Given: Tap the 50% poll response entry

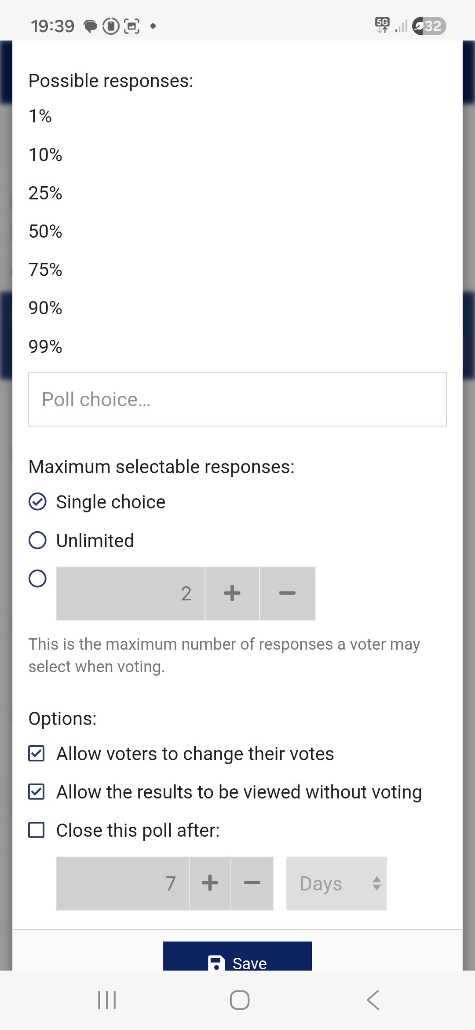Looking at the screenshot, I should pyautogui.click(x=45, y=232).
